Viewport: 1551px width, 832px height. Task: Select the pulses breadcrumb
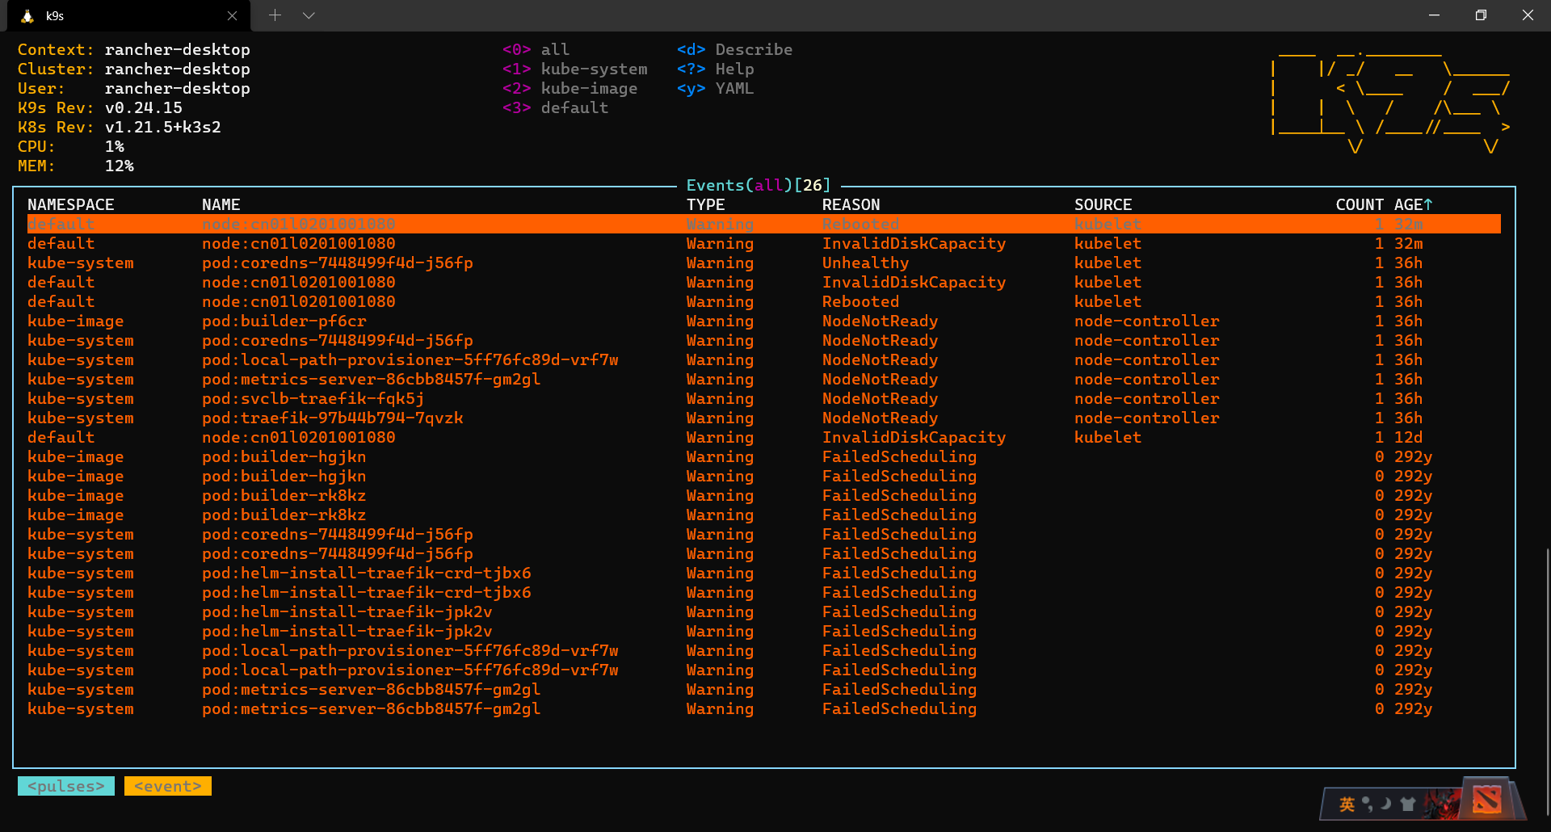(x=66, y=786)
